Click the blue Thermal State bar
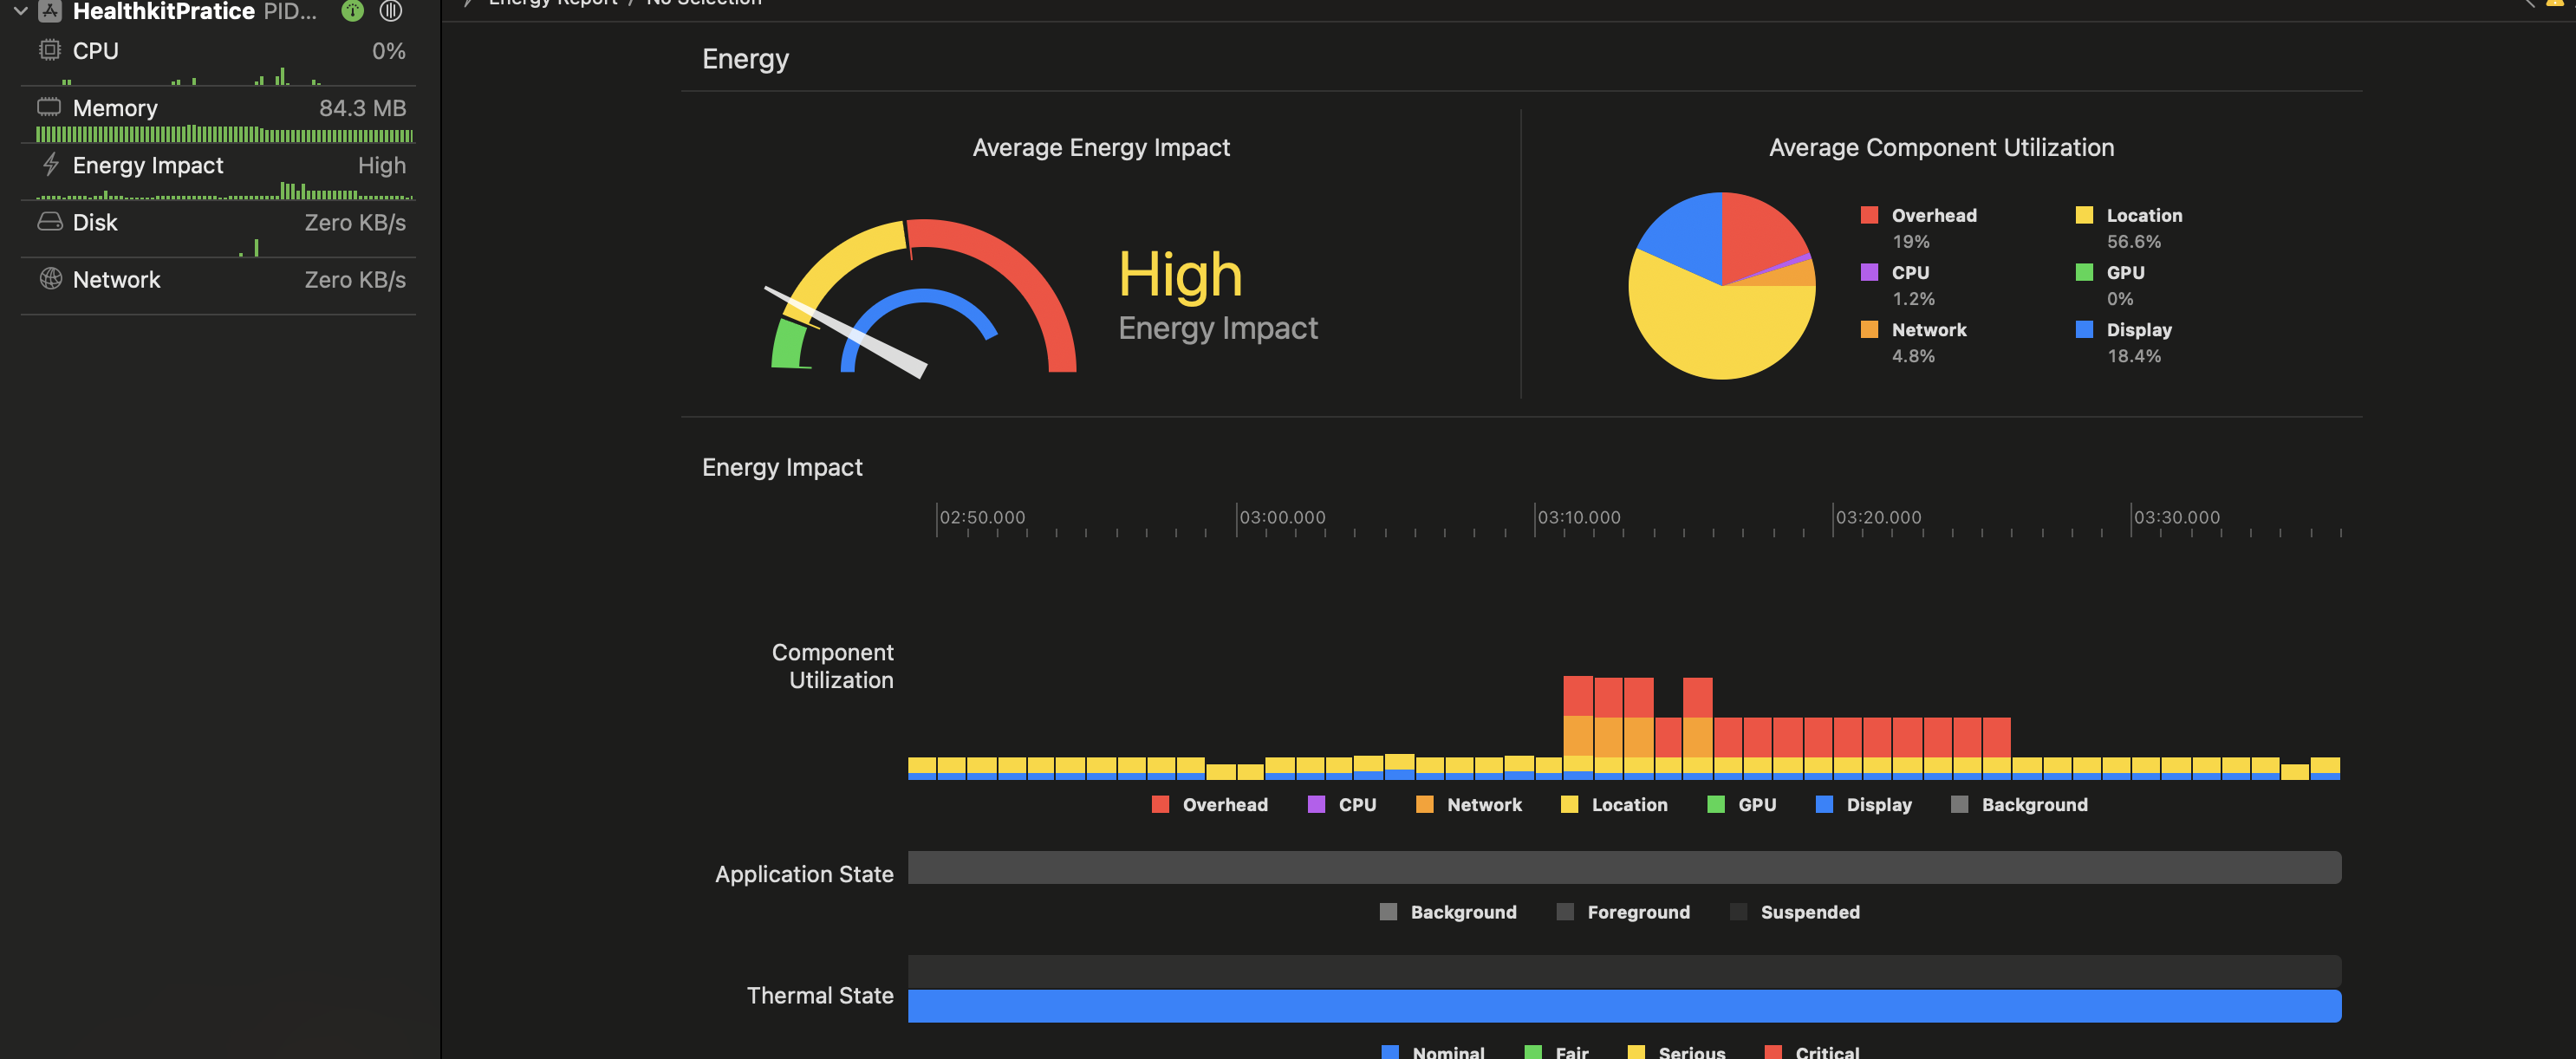The image size is (2576, 1059). (1623, 1005)
